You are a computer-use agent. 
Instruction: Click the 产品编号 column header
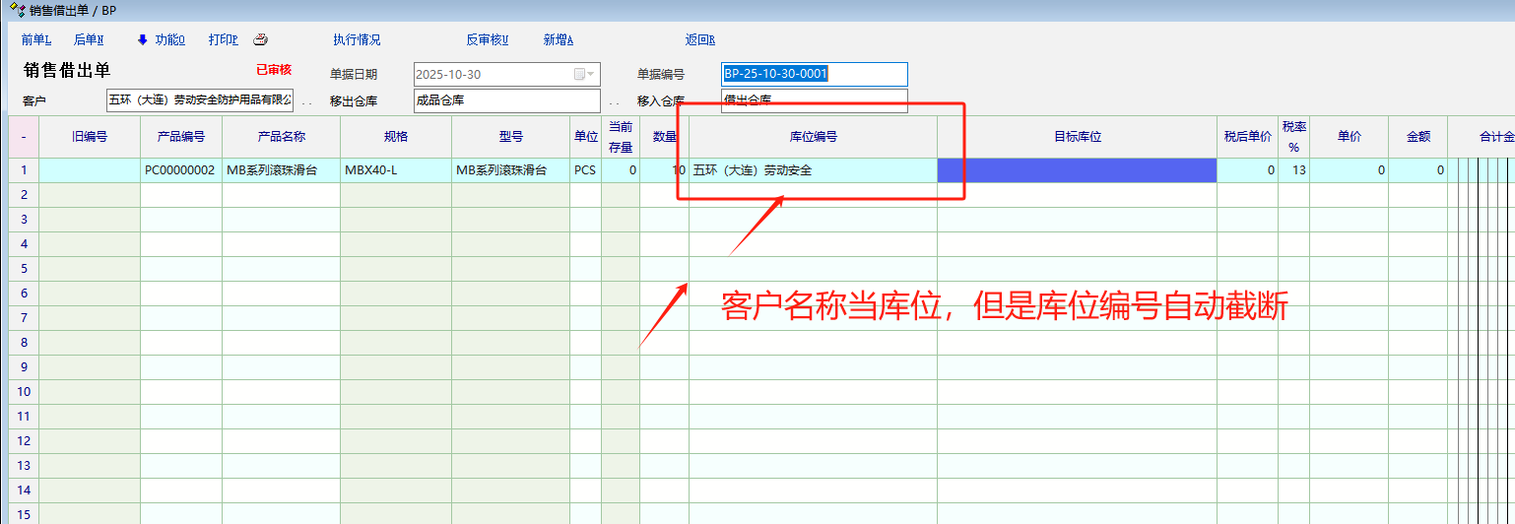(181, 137)
